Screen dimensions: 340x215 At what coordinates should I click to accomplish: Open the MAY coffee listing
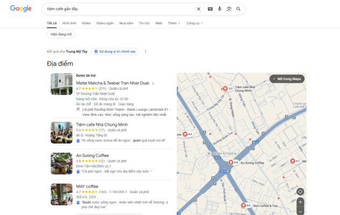[x=88, y=186]
